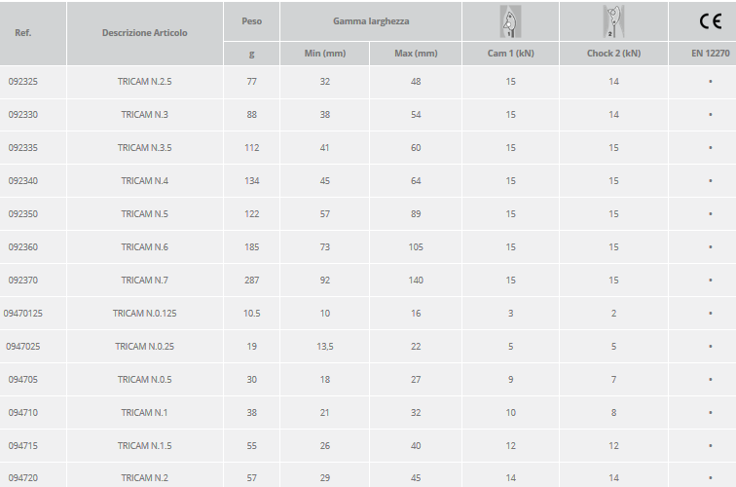The image size is (736, 487).
Task: Select the TRICAM N.0.25 description cell
Action: click(144, 347)
